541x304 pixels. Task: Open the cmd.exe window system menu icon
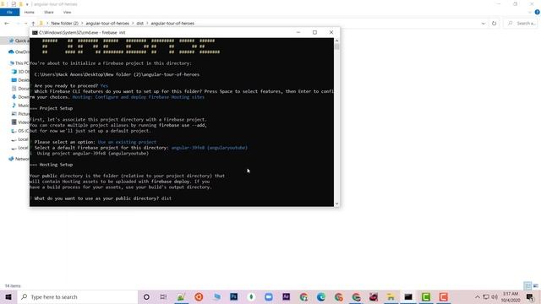tap(35, 32)
